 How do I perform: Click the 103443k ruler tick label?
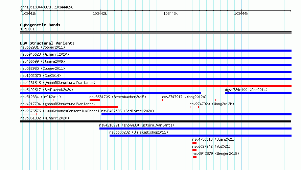pyautogui.click(x=170, y=13)
